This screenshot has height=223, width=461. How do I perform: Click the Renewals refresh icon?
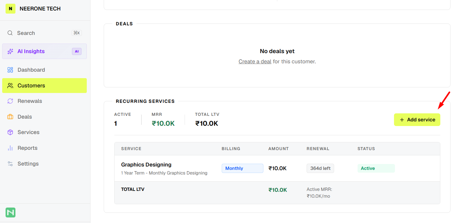pos(10,101)
